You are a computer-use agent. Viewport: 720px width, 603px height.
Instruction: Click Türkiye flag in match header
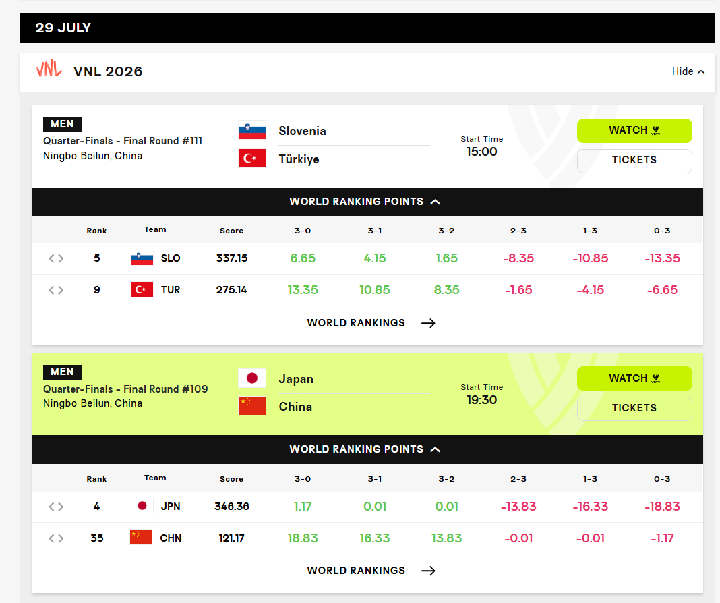point(252,158)
